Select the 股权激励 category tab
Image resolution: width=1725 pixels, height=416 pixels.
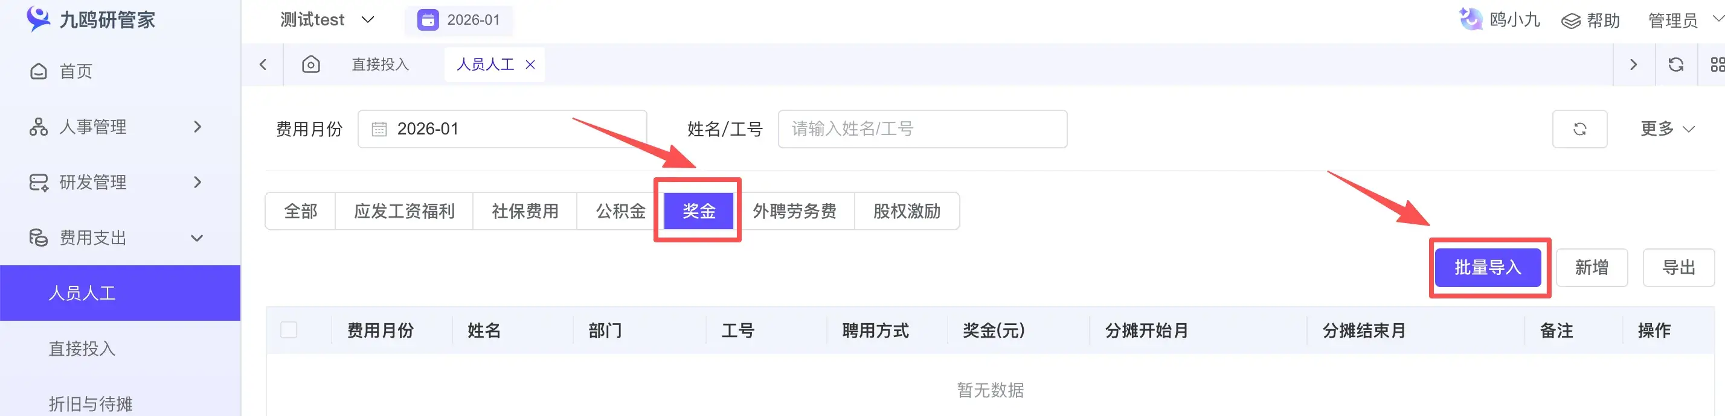coord(906,212)
